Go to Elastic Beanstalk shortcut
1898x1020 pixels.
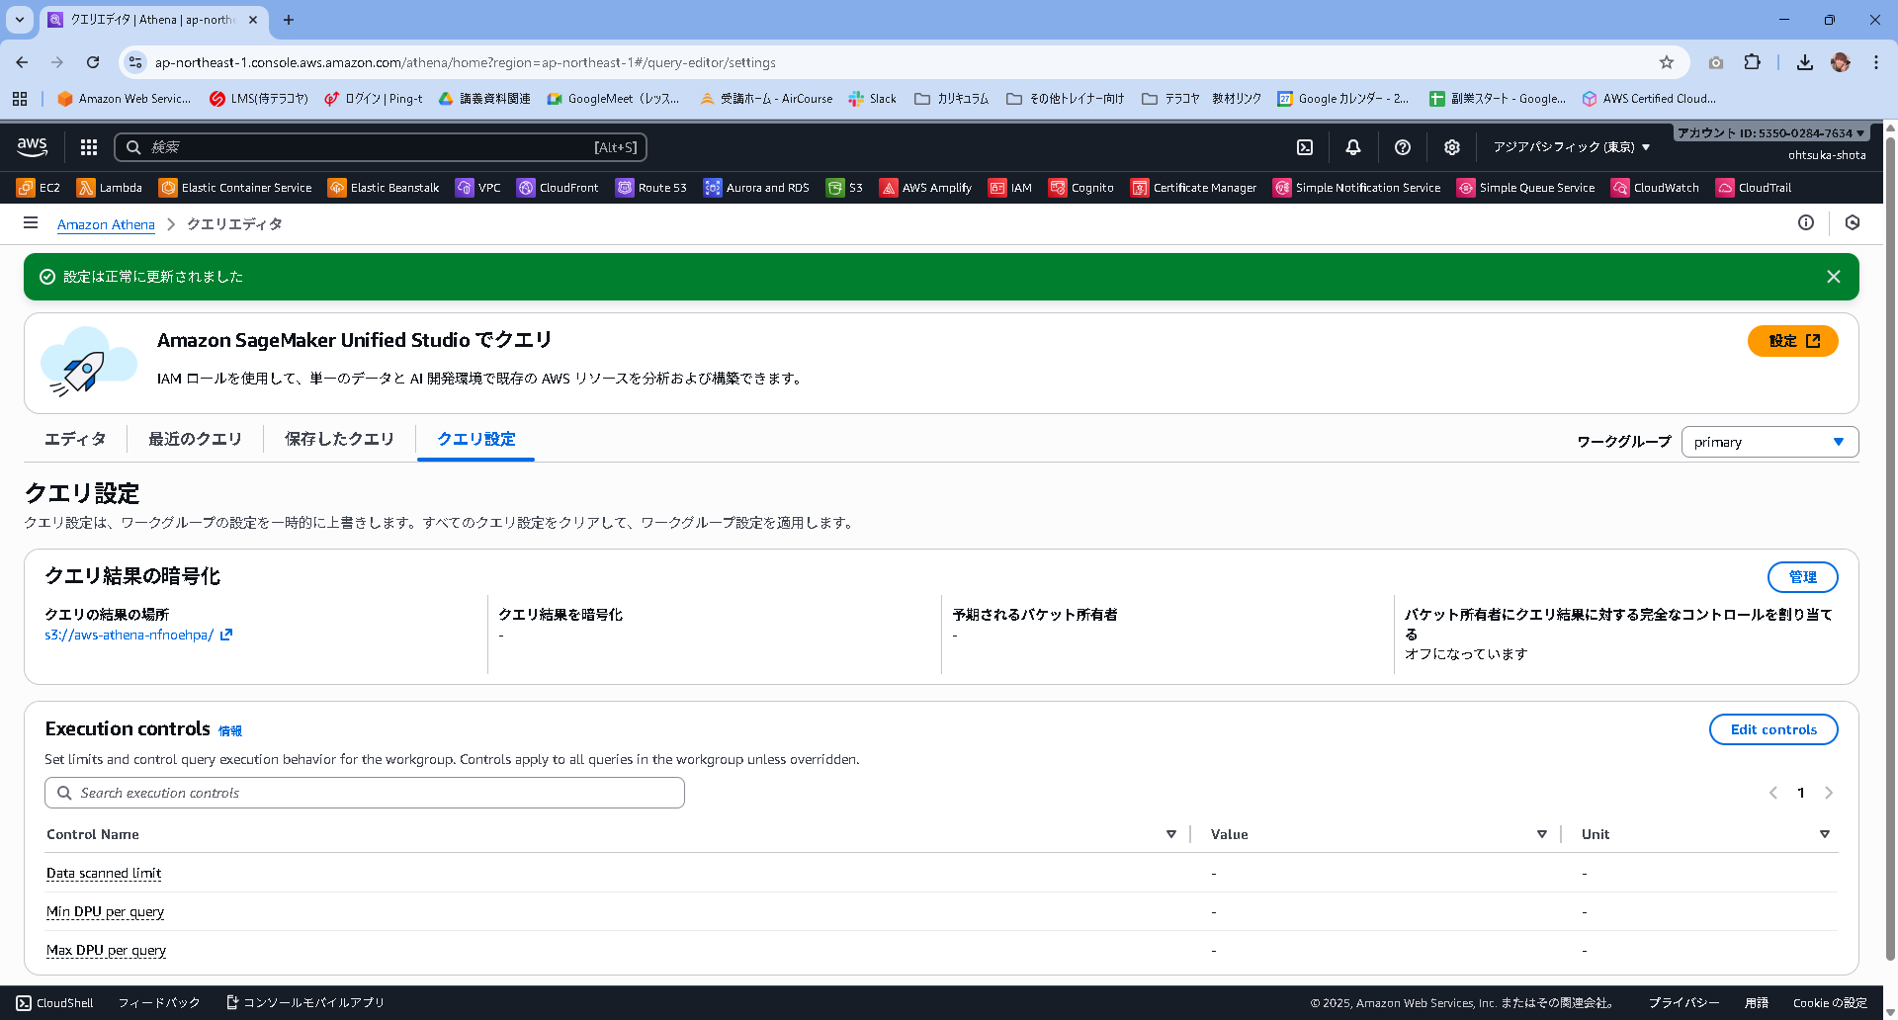[x=384, y=188]
